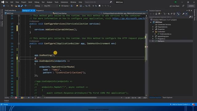Click the split editor icon above scrollbar
Screen dimensions: 197x111
(x=147, y=16)
